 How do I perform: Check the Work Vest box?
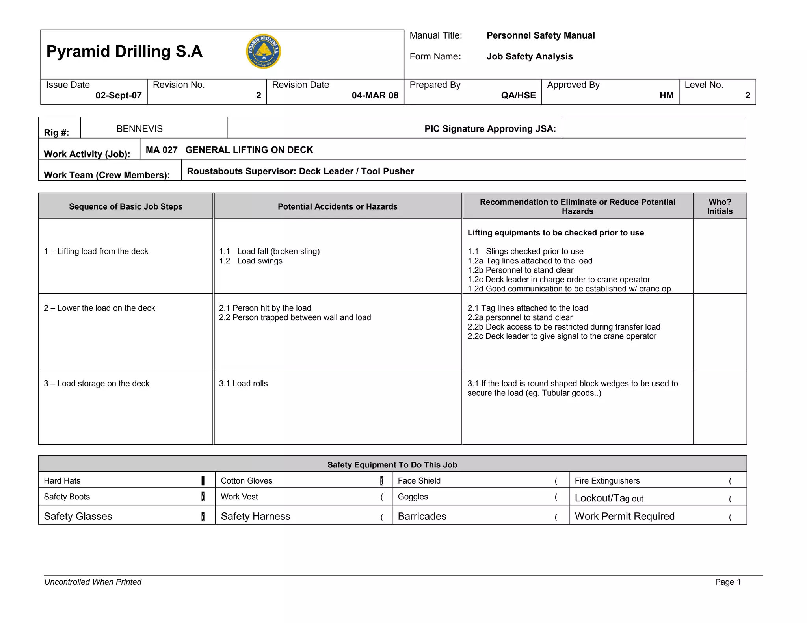tap(381, 497)
